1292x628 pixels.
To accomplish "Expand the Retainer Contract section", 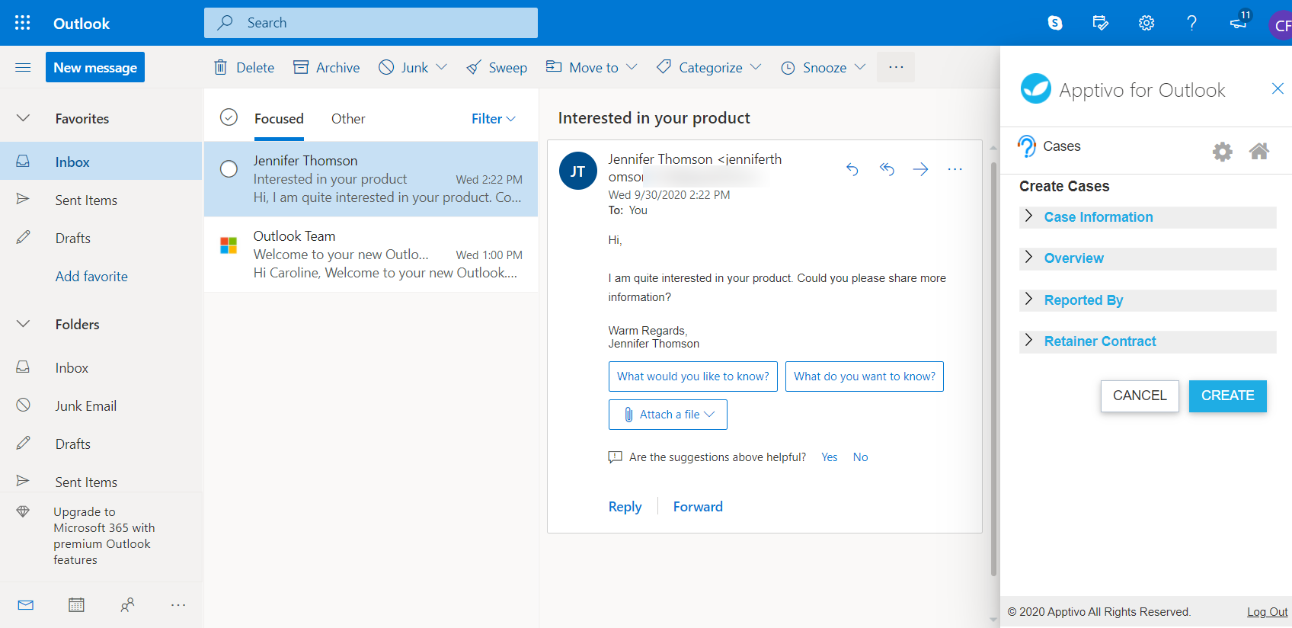I will (1147, 341).
